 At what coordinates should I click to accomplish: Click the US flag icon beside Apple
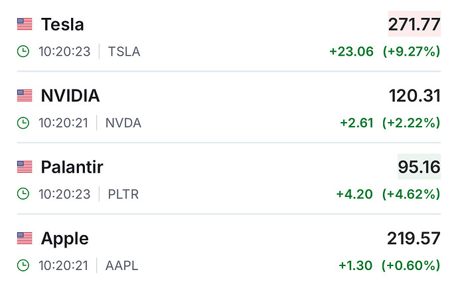pos(25,238)
